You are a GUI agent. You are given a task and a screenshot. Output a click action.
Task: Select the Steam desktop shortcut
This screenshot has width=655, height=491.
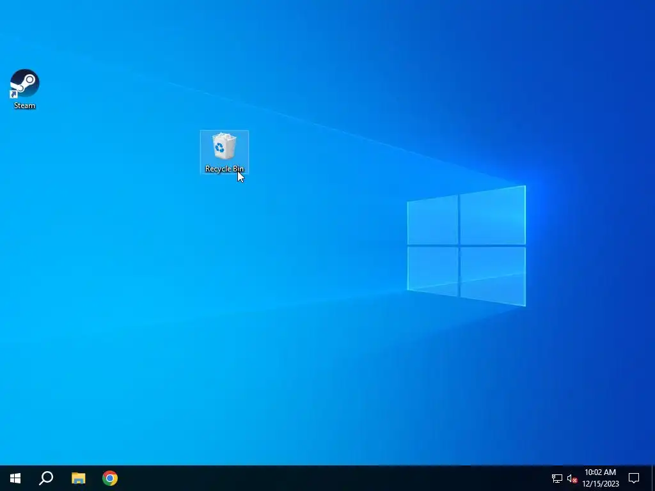pyautogui.click(x=24, y=89)
